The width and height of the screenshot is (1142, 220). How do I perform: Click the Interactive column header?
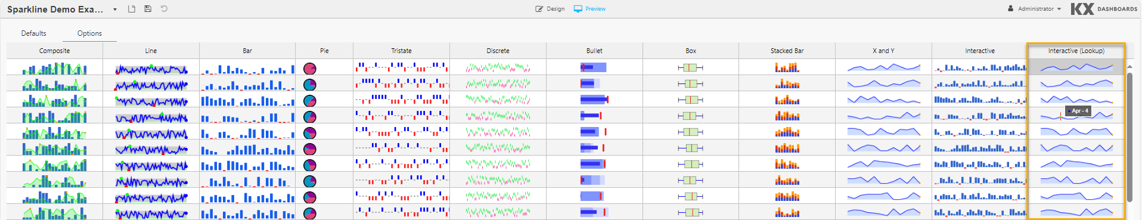[x=980, y=51]
